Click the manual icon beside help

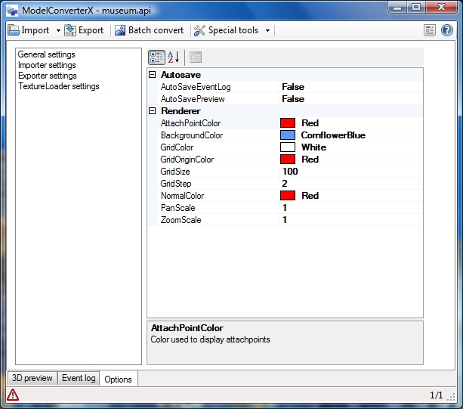pyautogui.click(x=430, y=30)
